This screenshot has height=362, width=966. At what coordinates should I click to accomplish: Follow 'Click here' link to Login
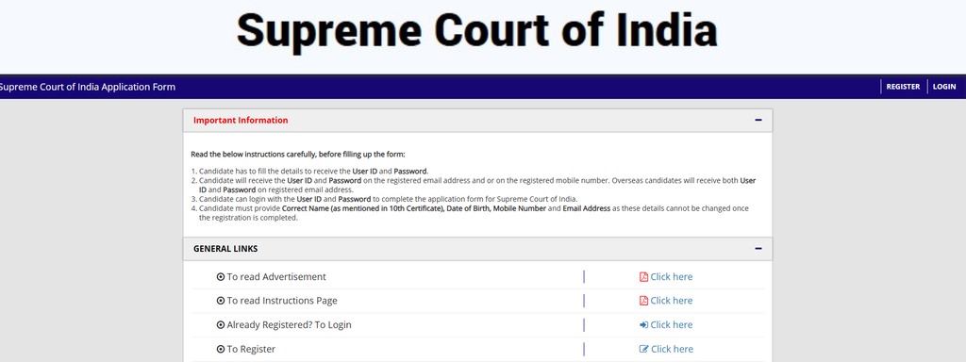[x=672, y=324]
